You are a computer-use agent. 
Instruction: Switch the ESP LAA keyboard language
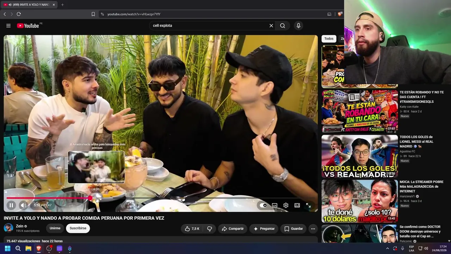pyautogui.click(x=412, y=248)
